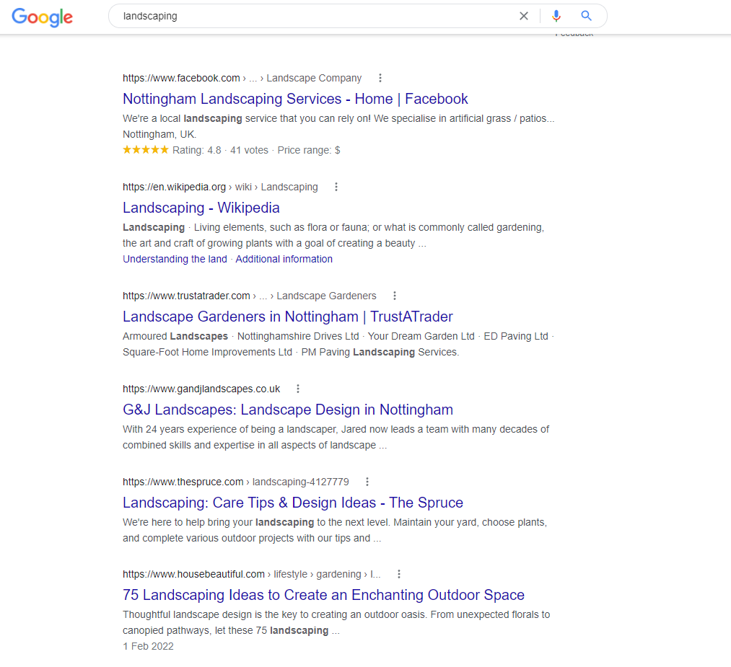Open 'Landscaping: Care Tips & Design Ideas - The Spruce'
Image resolution: width=731 pixels, height=667 pixels.
(293, 503)
